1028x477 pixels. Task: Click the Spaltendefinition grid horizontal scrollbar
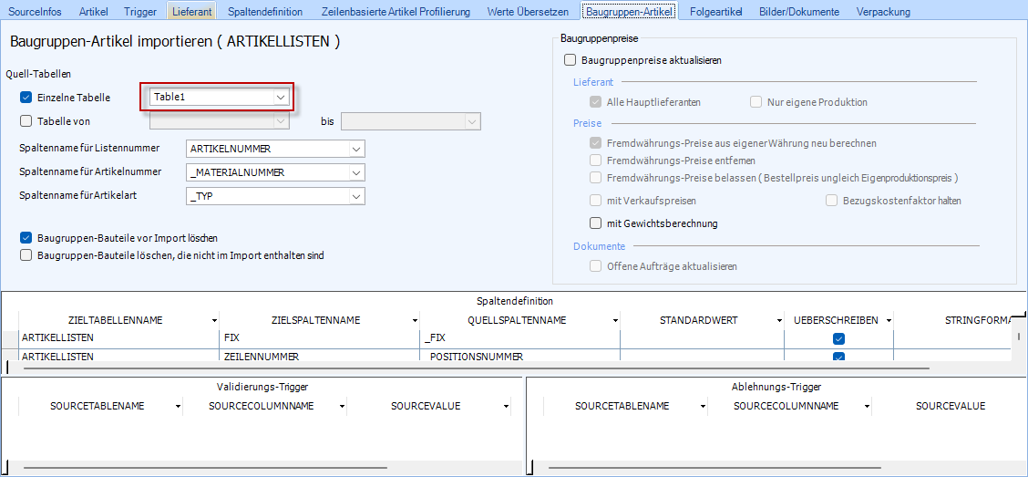456,368
